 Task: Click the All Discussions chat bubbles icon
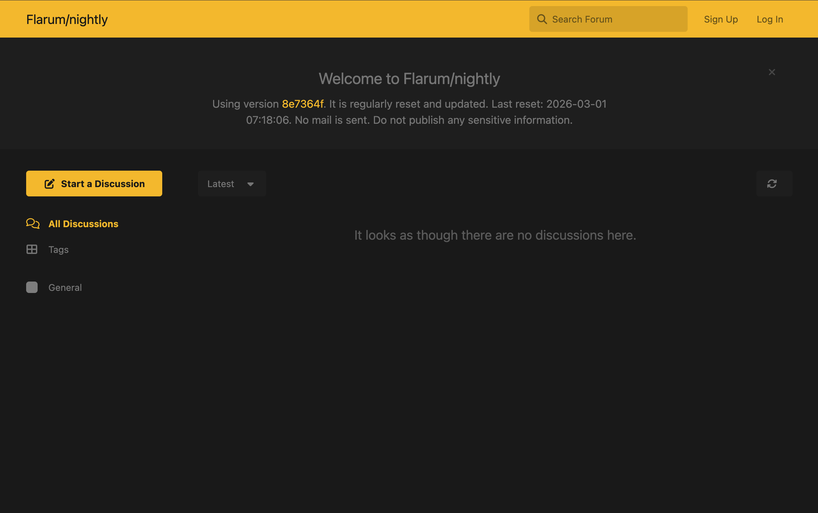point(33,224)
